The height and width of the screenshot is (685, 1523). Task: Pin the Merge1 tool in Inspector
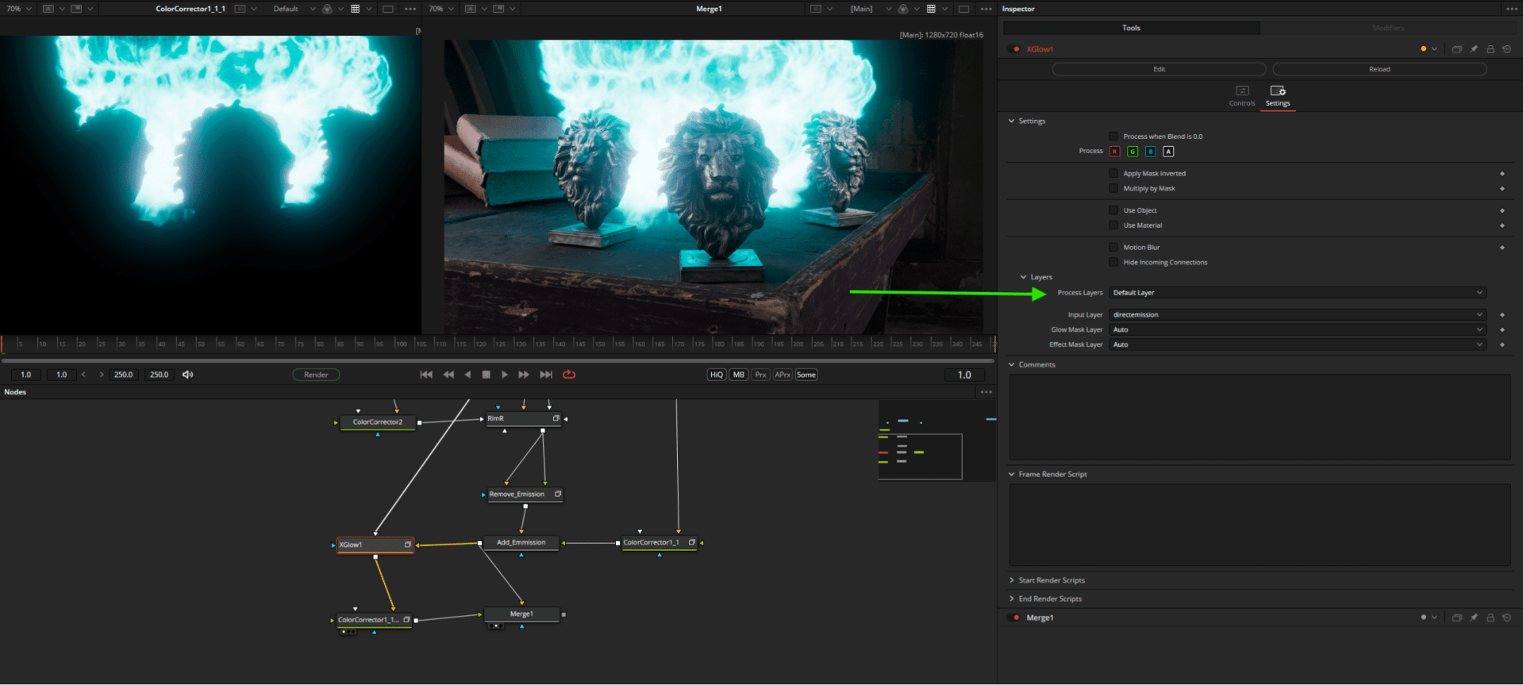tap(1474, 618)
